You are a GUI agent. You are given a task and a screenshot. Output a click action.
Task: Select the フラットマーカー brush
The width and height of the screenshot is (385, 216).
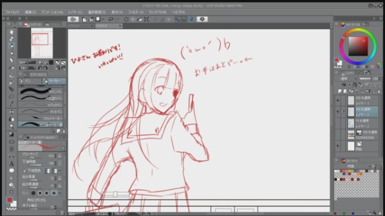point(40,118)
